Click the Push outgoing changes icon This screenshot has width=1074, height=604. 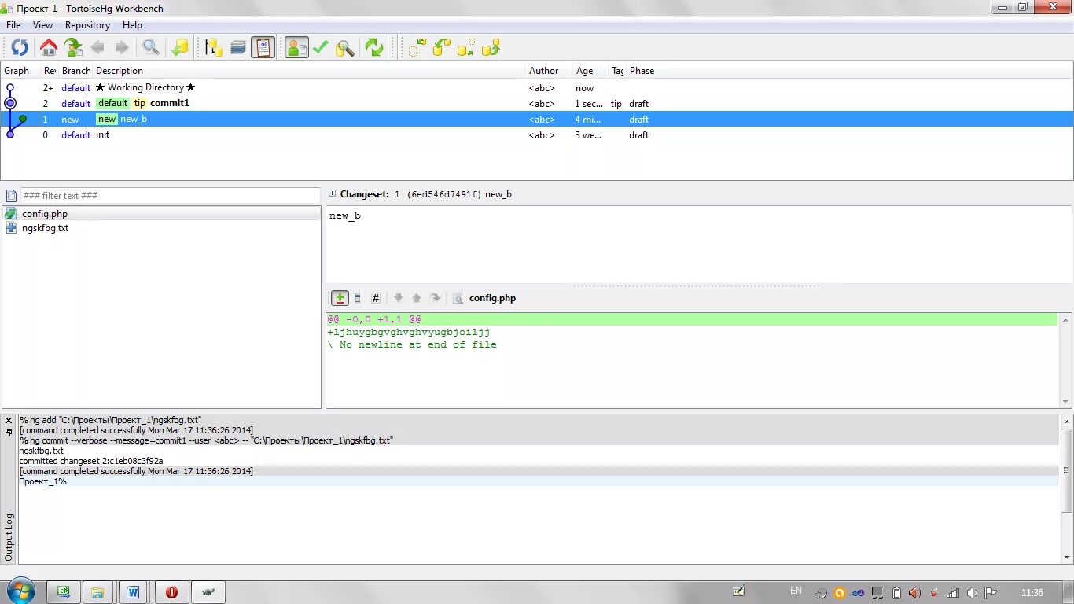click(x=491, y=48)
